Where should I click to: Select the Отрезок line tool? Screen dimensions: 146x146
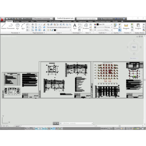tap(4, 26)
